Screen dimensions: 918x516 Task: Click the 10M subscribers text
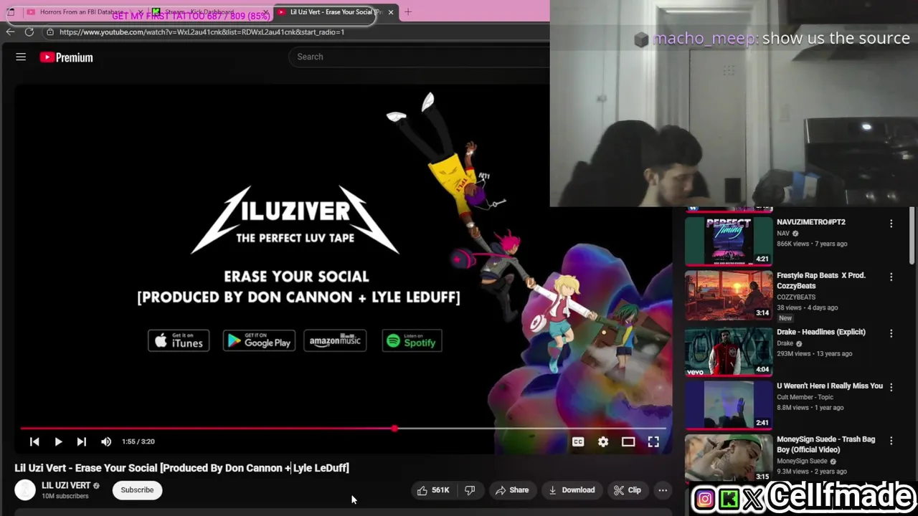point(65,496)
